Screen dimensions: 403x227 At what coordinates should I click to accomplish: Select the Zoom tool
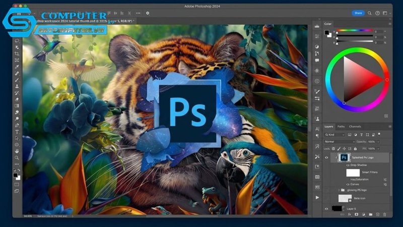point(17,157)
